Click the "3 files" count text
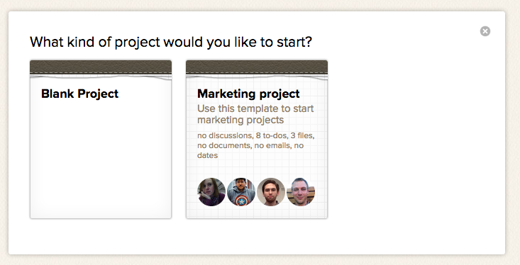Screen dimensions: 520x265 coord(302,135)
